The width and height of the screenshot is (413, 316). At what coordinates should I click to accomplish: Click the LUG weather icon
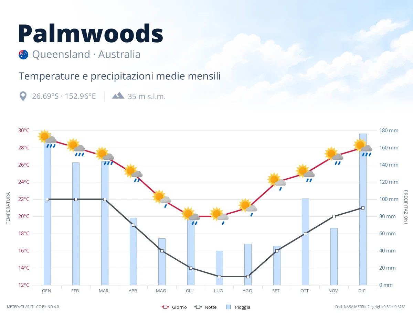(x=219, y=216)
